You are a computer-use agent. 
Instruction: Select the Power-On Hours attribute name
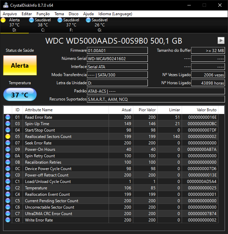(x=40, y=149)
